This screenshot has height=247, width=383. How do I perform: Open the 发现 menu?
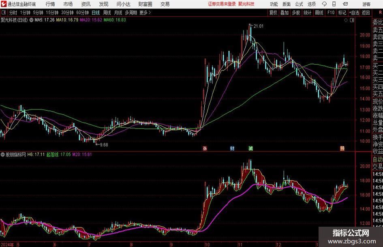[104, 4]
